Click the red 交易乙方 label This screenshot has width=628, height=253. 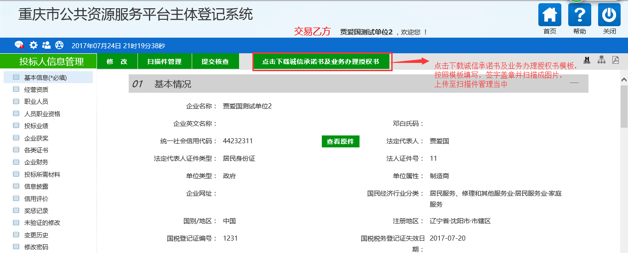313,32
